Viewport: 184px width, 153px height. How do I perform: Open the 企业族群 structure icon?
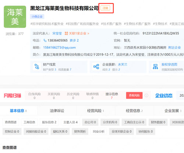[x=96, y=67]
